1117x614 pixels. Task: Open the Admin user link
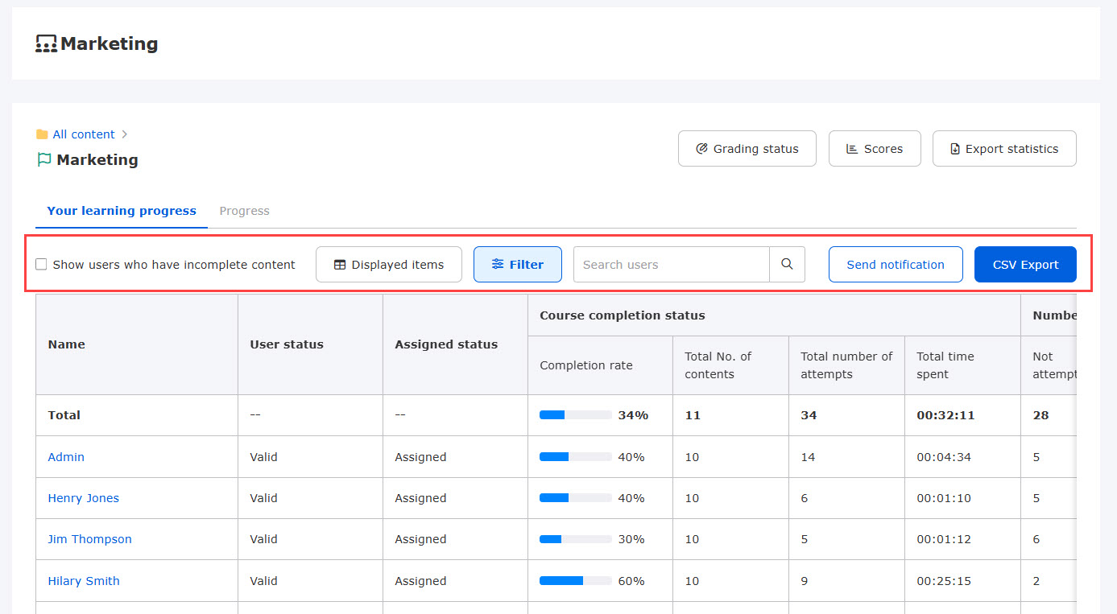pyautogui.click(x=66, y=457)
